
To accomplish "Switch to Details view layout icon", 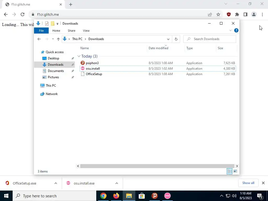I will pyautogui.click(x=230, y=171).
